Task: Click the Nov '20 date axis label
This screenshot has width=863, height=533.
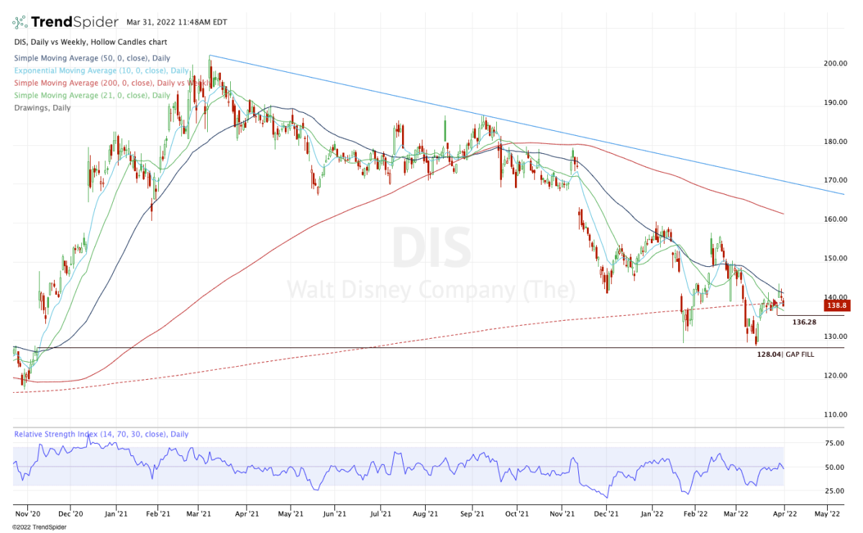Action: point(29,514)
